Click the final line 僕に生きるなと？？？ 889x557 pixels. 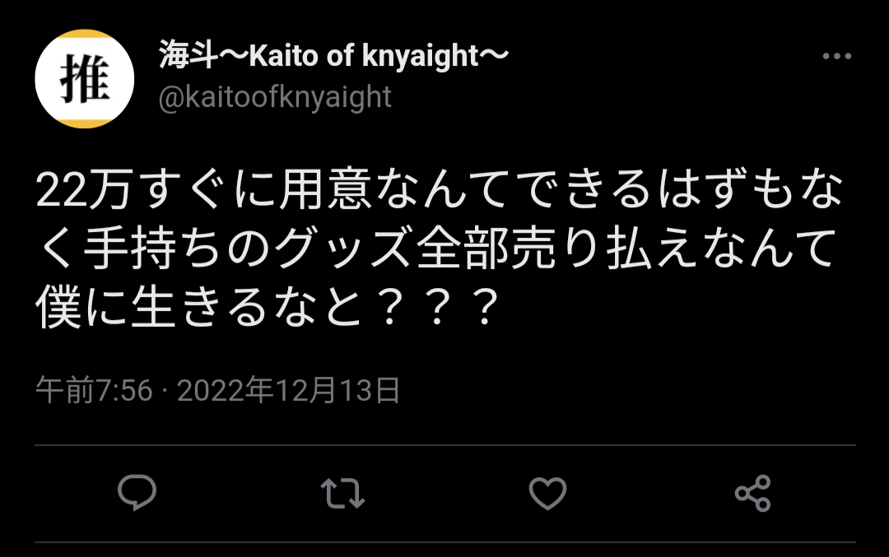pos(267,307)
